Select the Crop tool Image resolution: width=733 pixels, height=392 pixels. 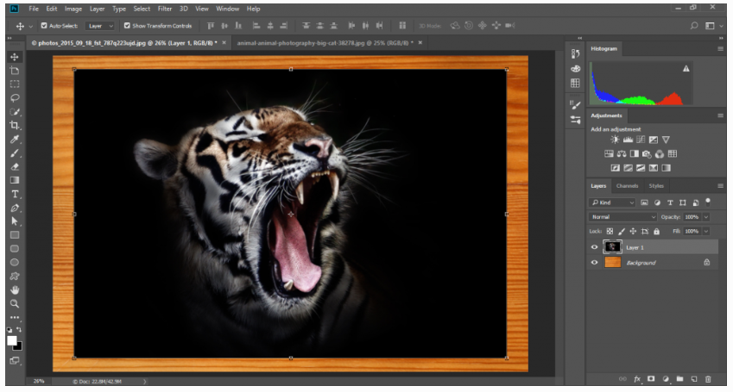[x=15, y=125]
